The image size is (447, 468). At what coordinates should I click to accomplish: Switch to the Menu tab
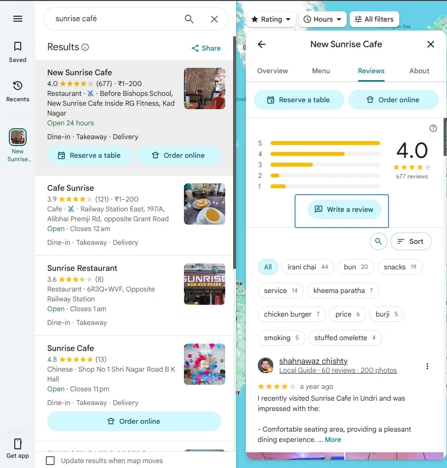click(321, 71)
